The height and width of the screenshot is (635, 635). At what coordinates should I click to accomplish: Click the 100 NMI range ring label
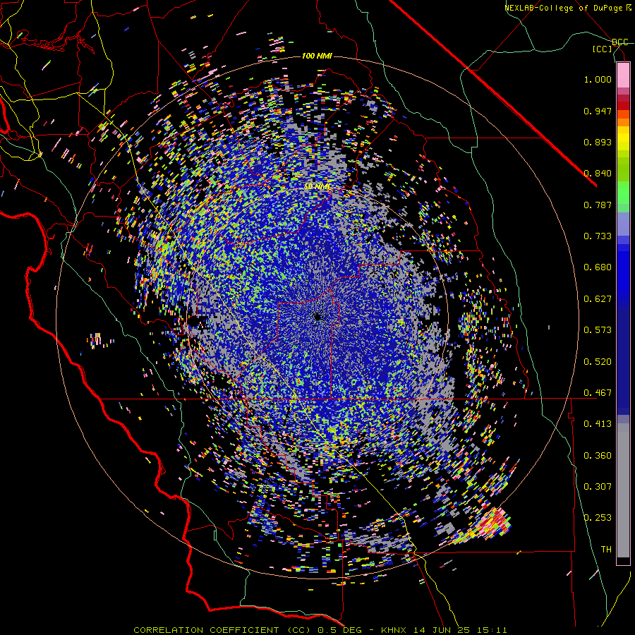[x=317, y=56]
